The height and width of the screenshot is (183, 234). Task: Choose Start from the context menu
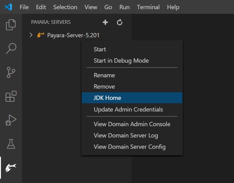[100, 49]
